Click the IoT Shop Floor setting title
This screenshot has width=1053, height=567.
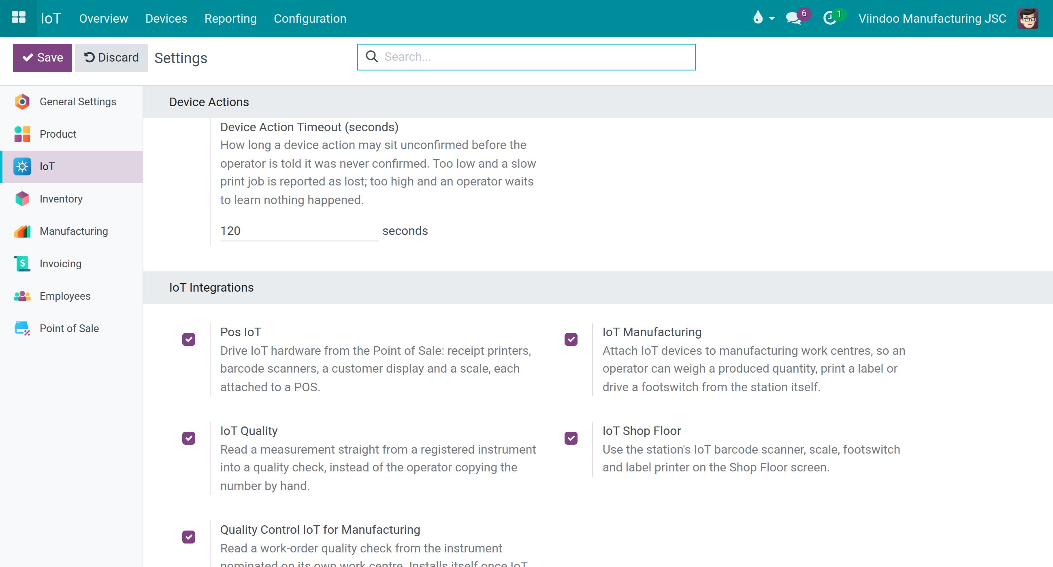pyautogui.click(x=642, y=431)
